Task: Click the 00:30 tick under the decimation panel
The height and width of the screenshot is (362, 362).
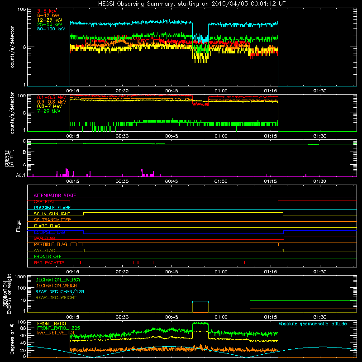Action: [122, 317]
